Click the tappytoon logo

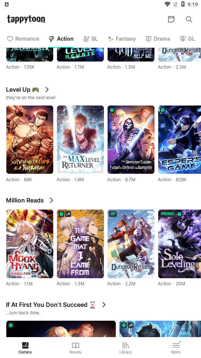[26, 19]
